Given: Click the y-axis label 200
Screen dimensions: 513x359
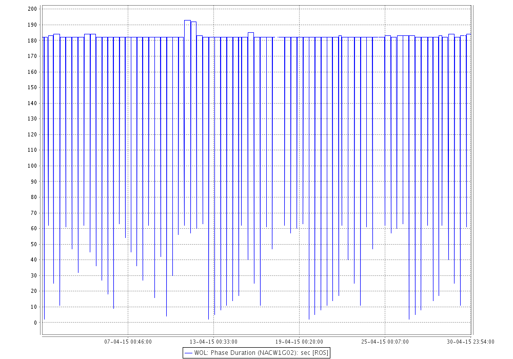Looking at the screenshot, I should point(32,9).
